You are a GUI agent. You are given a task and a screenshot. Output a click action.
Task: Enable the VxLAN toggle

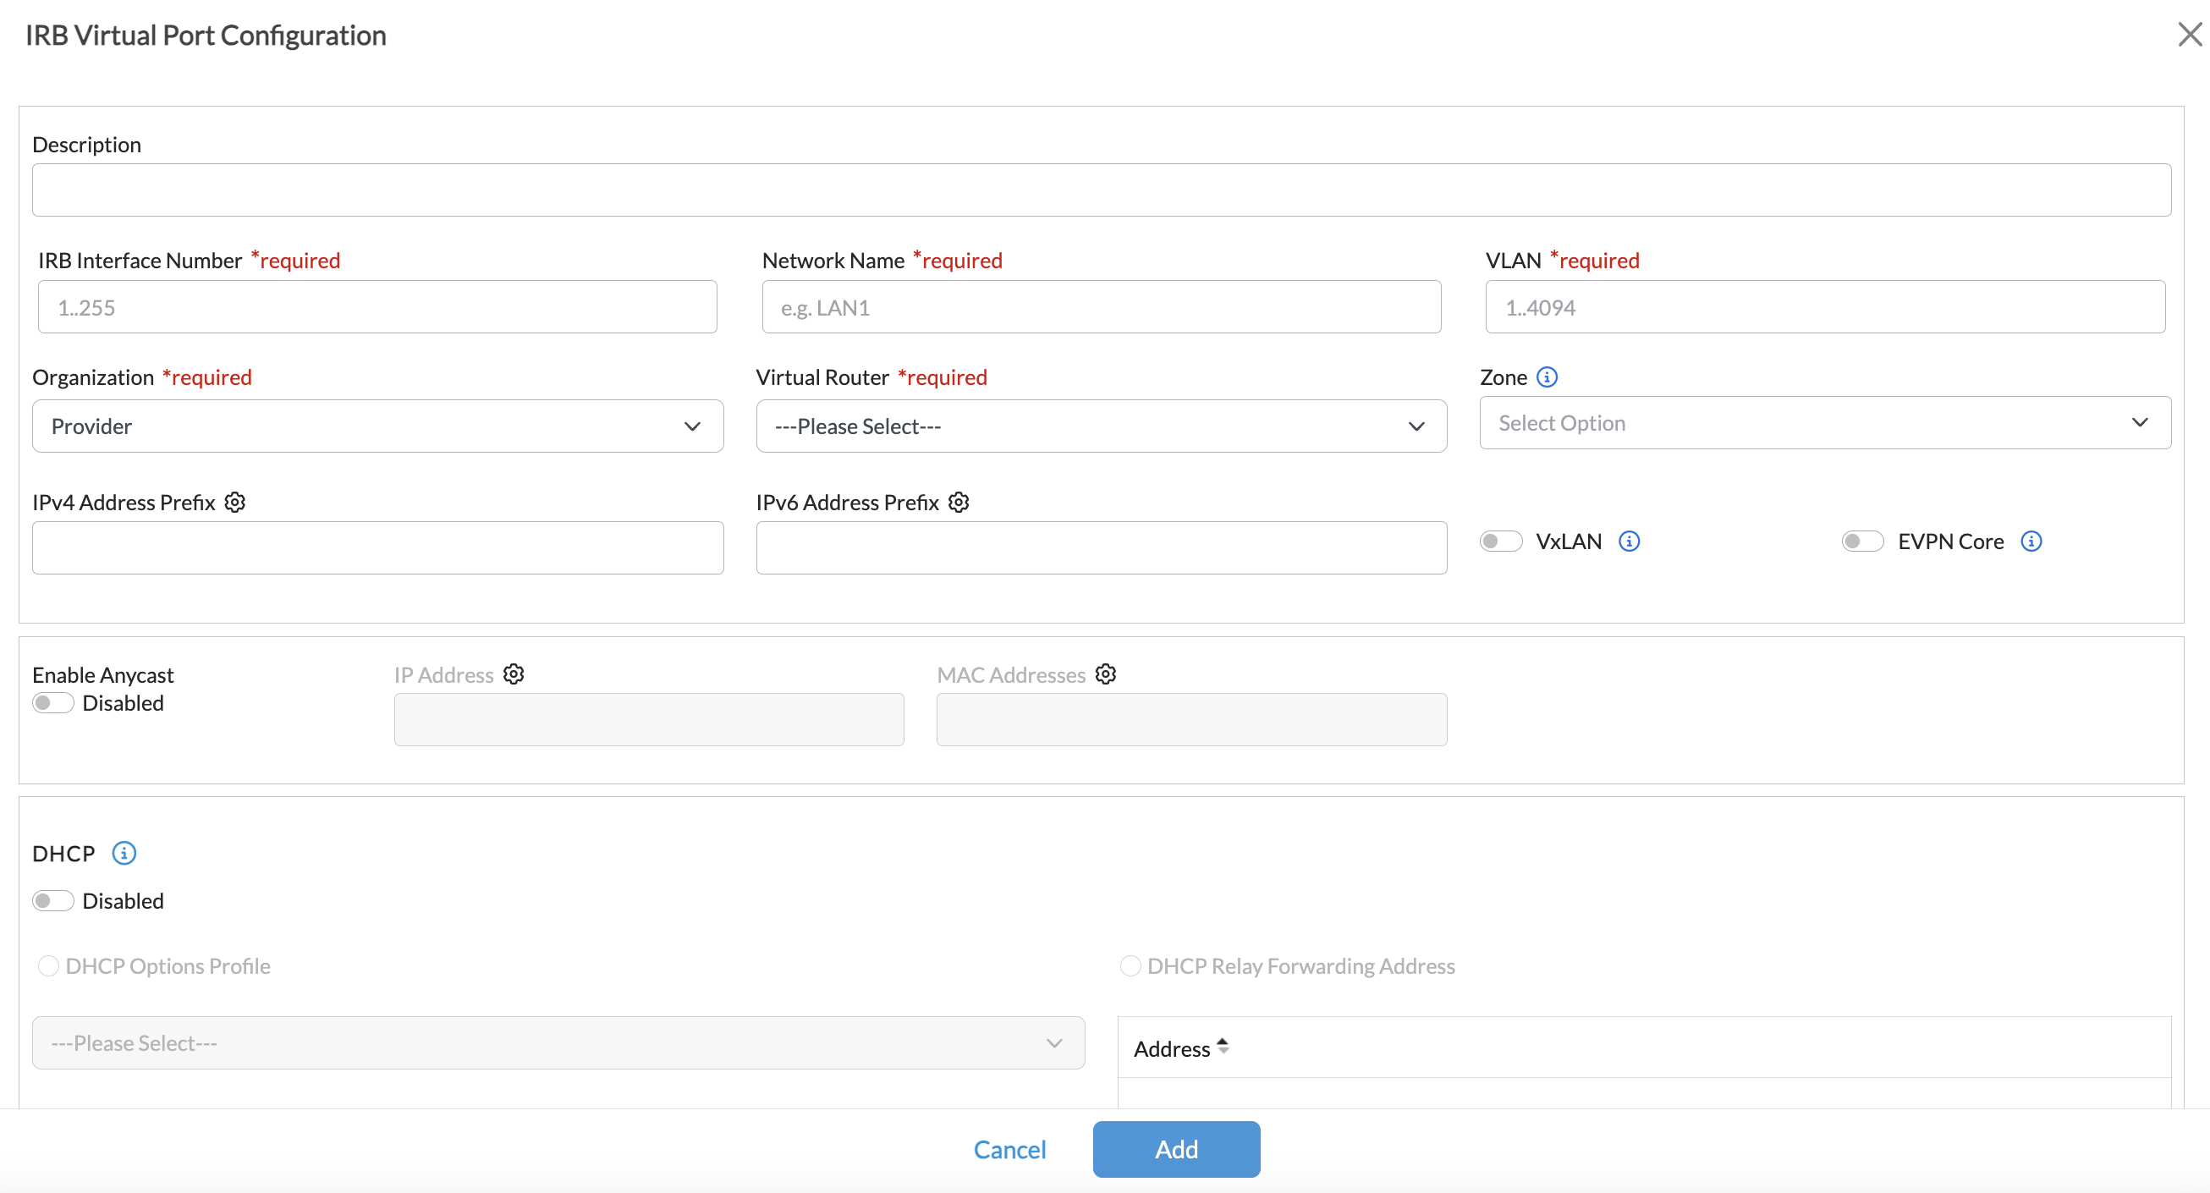tap(1500, 542)
